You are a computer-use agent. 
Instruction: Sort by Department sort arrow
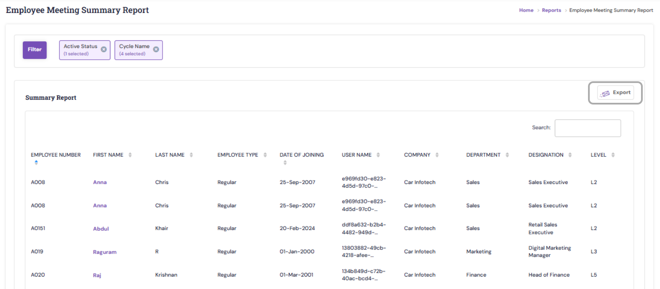[507, 155]
